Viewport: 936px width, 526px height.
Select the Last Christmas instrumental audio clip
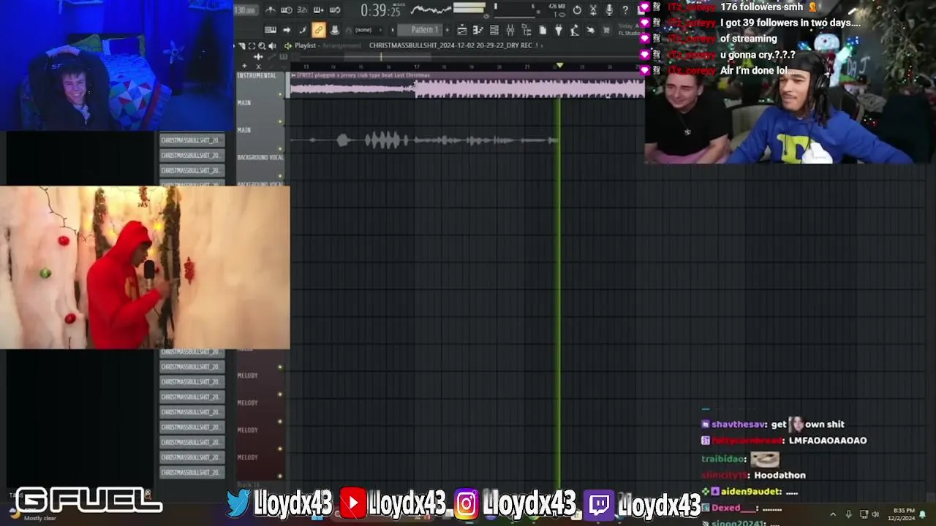tap(467, 86)
